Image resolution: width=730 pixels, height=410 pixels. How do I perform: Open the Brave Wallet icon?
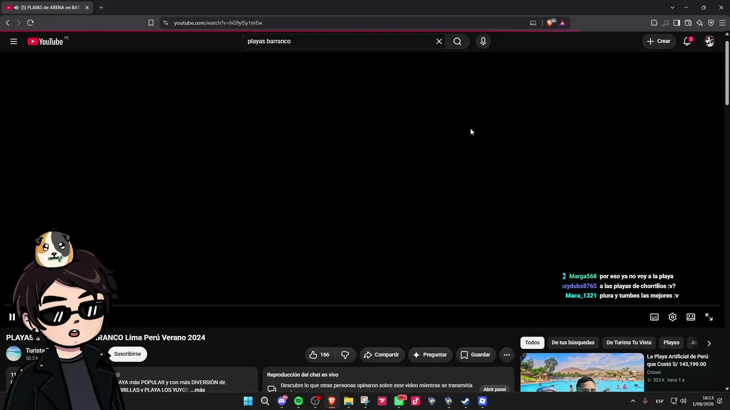[688, 23]
